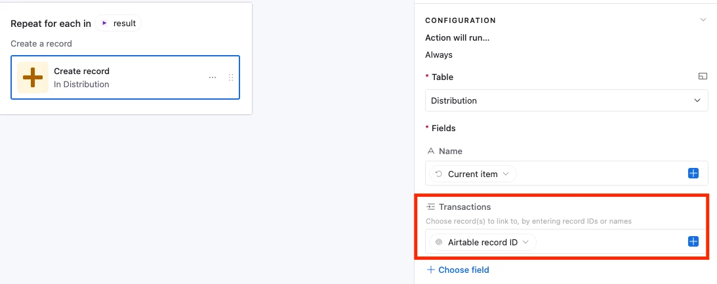Click the orange plus Create record icon

coord(33,77)
